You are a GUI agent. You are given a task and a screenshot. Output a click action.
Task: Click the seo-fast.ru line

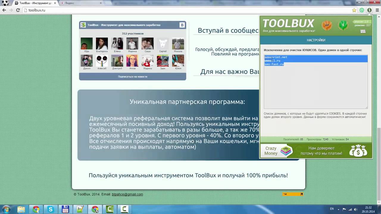point(274,64)
